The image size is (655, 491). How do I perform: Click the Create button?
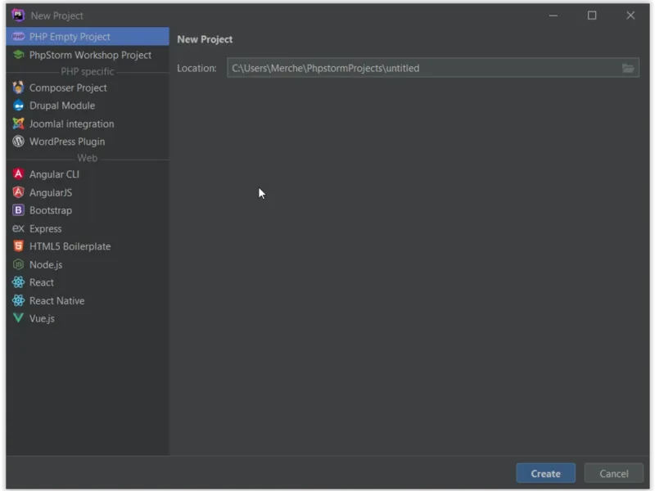tap(545, 474)
